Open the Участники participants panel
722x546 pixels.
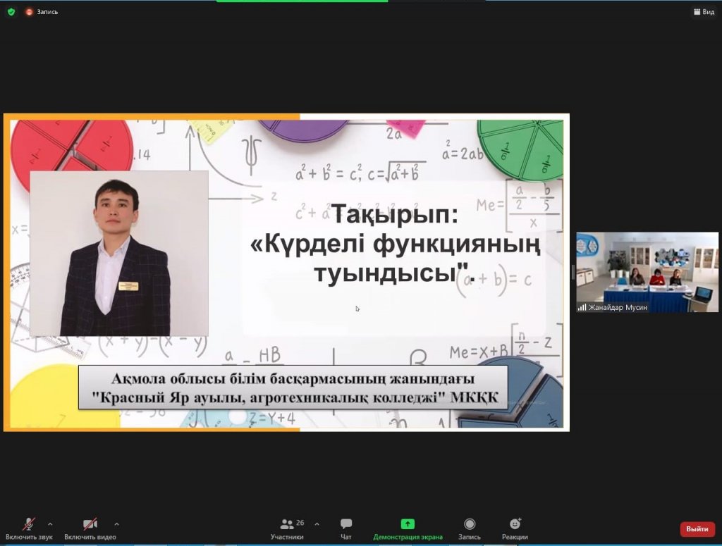pos(287,528)
